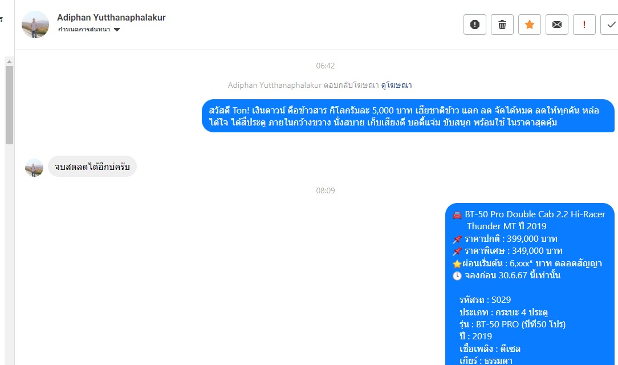
Task: Star this conversation with orange star icon
Action: (529, 25)
